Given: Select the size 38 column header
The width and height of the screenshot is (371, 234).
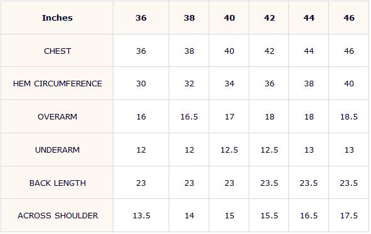Looking at the screenshot, I should pos(189,18).
